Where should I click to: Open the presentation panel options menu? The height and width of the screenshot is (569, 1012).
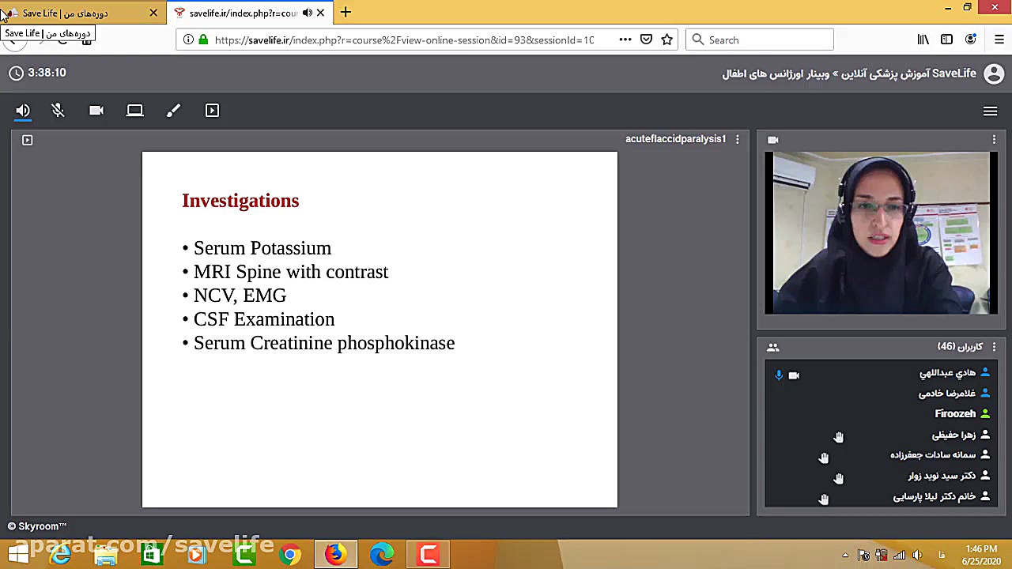[738, 139]
